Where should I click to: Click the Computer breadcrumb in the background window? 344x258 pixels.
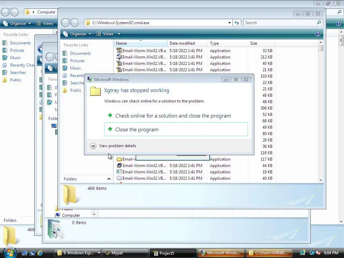coord(46,12)
